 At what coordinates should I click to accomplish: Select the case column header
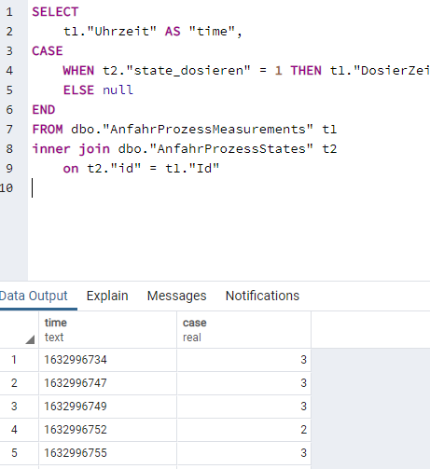tap(243, 330)
